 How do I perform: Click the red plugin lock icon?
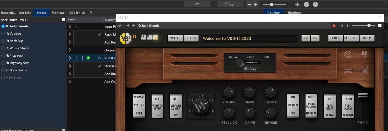(334, 25)
